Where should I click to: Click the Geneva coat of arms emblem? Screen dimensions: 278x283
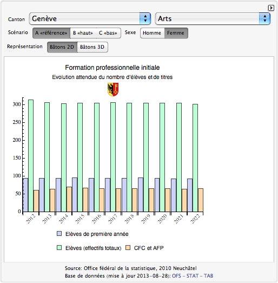(113, 89)
